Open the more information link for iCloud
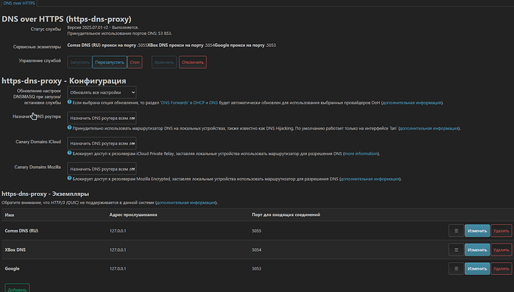514x292 pixels. (x=361, y=153)
